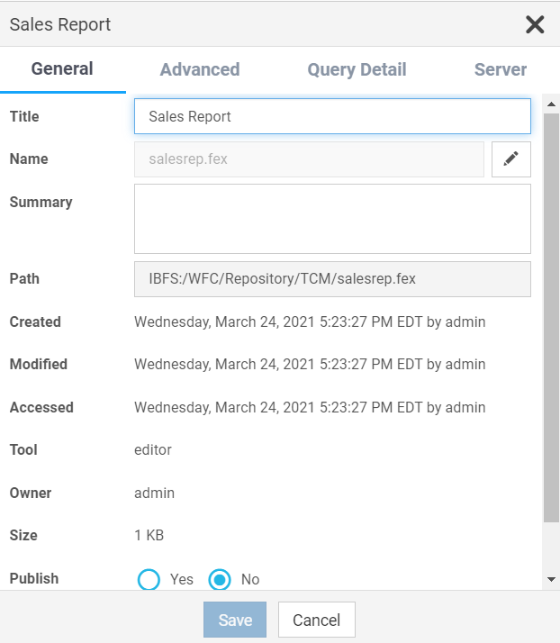
Task: Click the pencil icon to edit Name
Action: [511, 159]
